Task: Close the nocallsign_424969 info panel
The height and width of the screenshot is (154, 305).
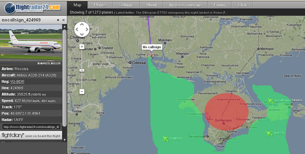Action: click(x=63, y=20)
